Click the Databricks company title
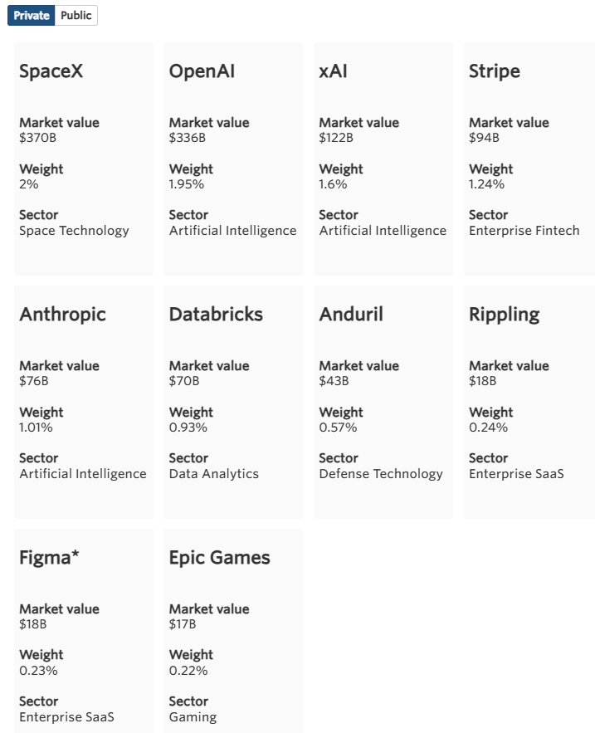The height and width of the screenshot is (733, 595). point(216,315)
